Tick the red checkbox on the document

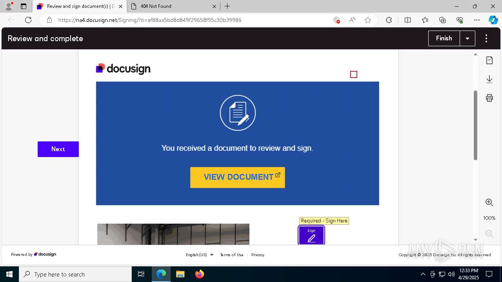[354, 74]
